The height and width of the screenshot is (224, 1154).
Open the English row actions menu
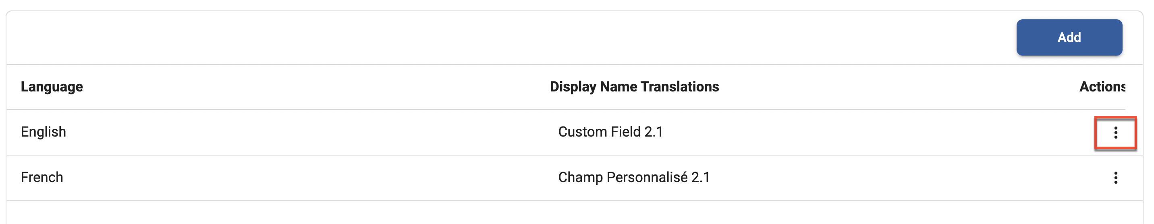tap(1115, 133)
